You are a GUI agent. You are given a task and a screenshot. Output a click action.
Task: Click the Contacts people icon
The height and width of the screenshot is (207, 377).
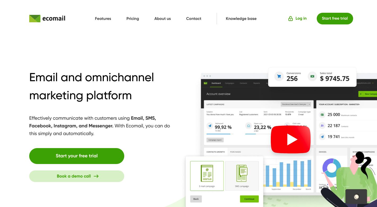(322, 126)
